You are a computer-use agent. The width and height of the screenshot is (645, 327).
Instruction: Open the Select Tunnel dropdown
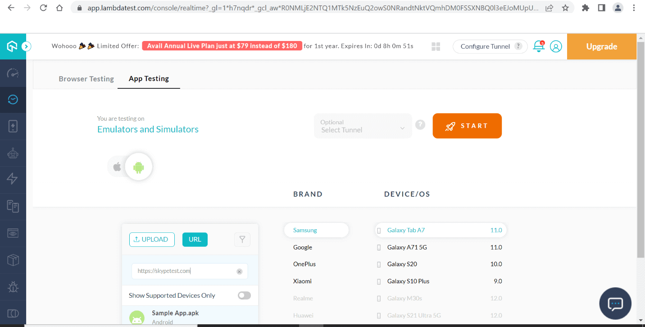coord(363,126)
